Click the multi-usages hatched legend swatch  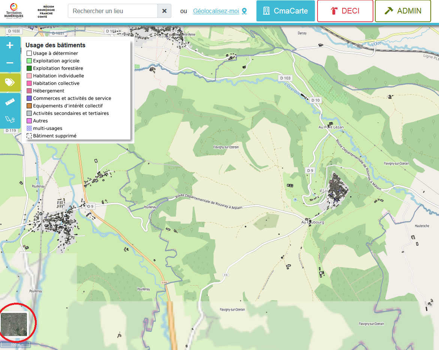[x=29, y=128]
